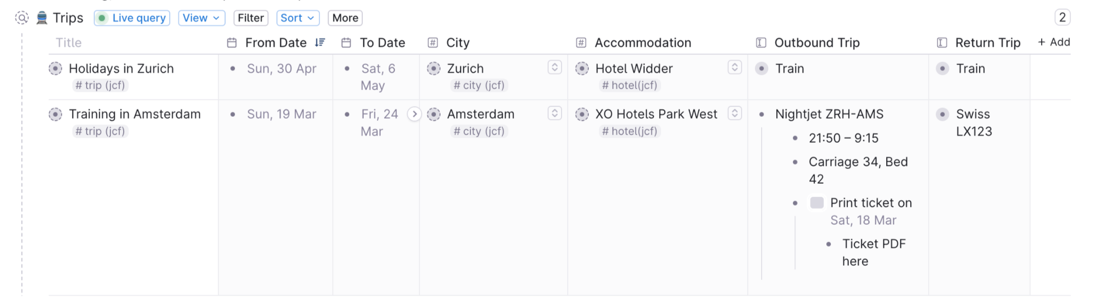
Task: Click the text field icon in Outbound Trip header
Action: tap(761, 43)
